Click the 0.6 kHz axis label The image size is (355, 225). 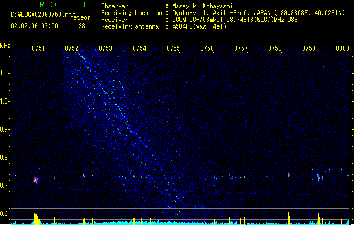(5, 214)
